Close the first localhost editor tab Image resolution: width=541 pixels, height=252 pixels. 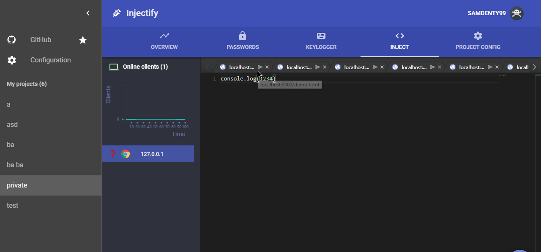267,67
